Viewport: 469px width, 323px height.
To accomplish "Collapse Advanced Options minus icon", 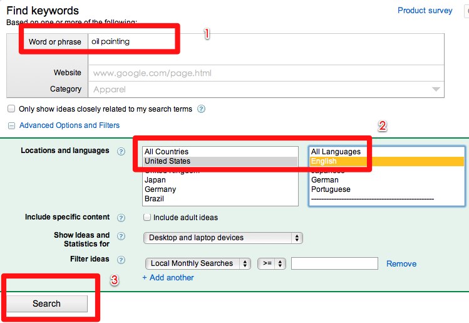I will tap(11, 125).
